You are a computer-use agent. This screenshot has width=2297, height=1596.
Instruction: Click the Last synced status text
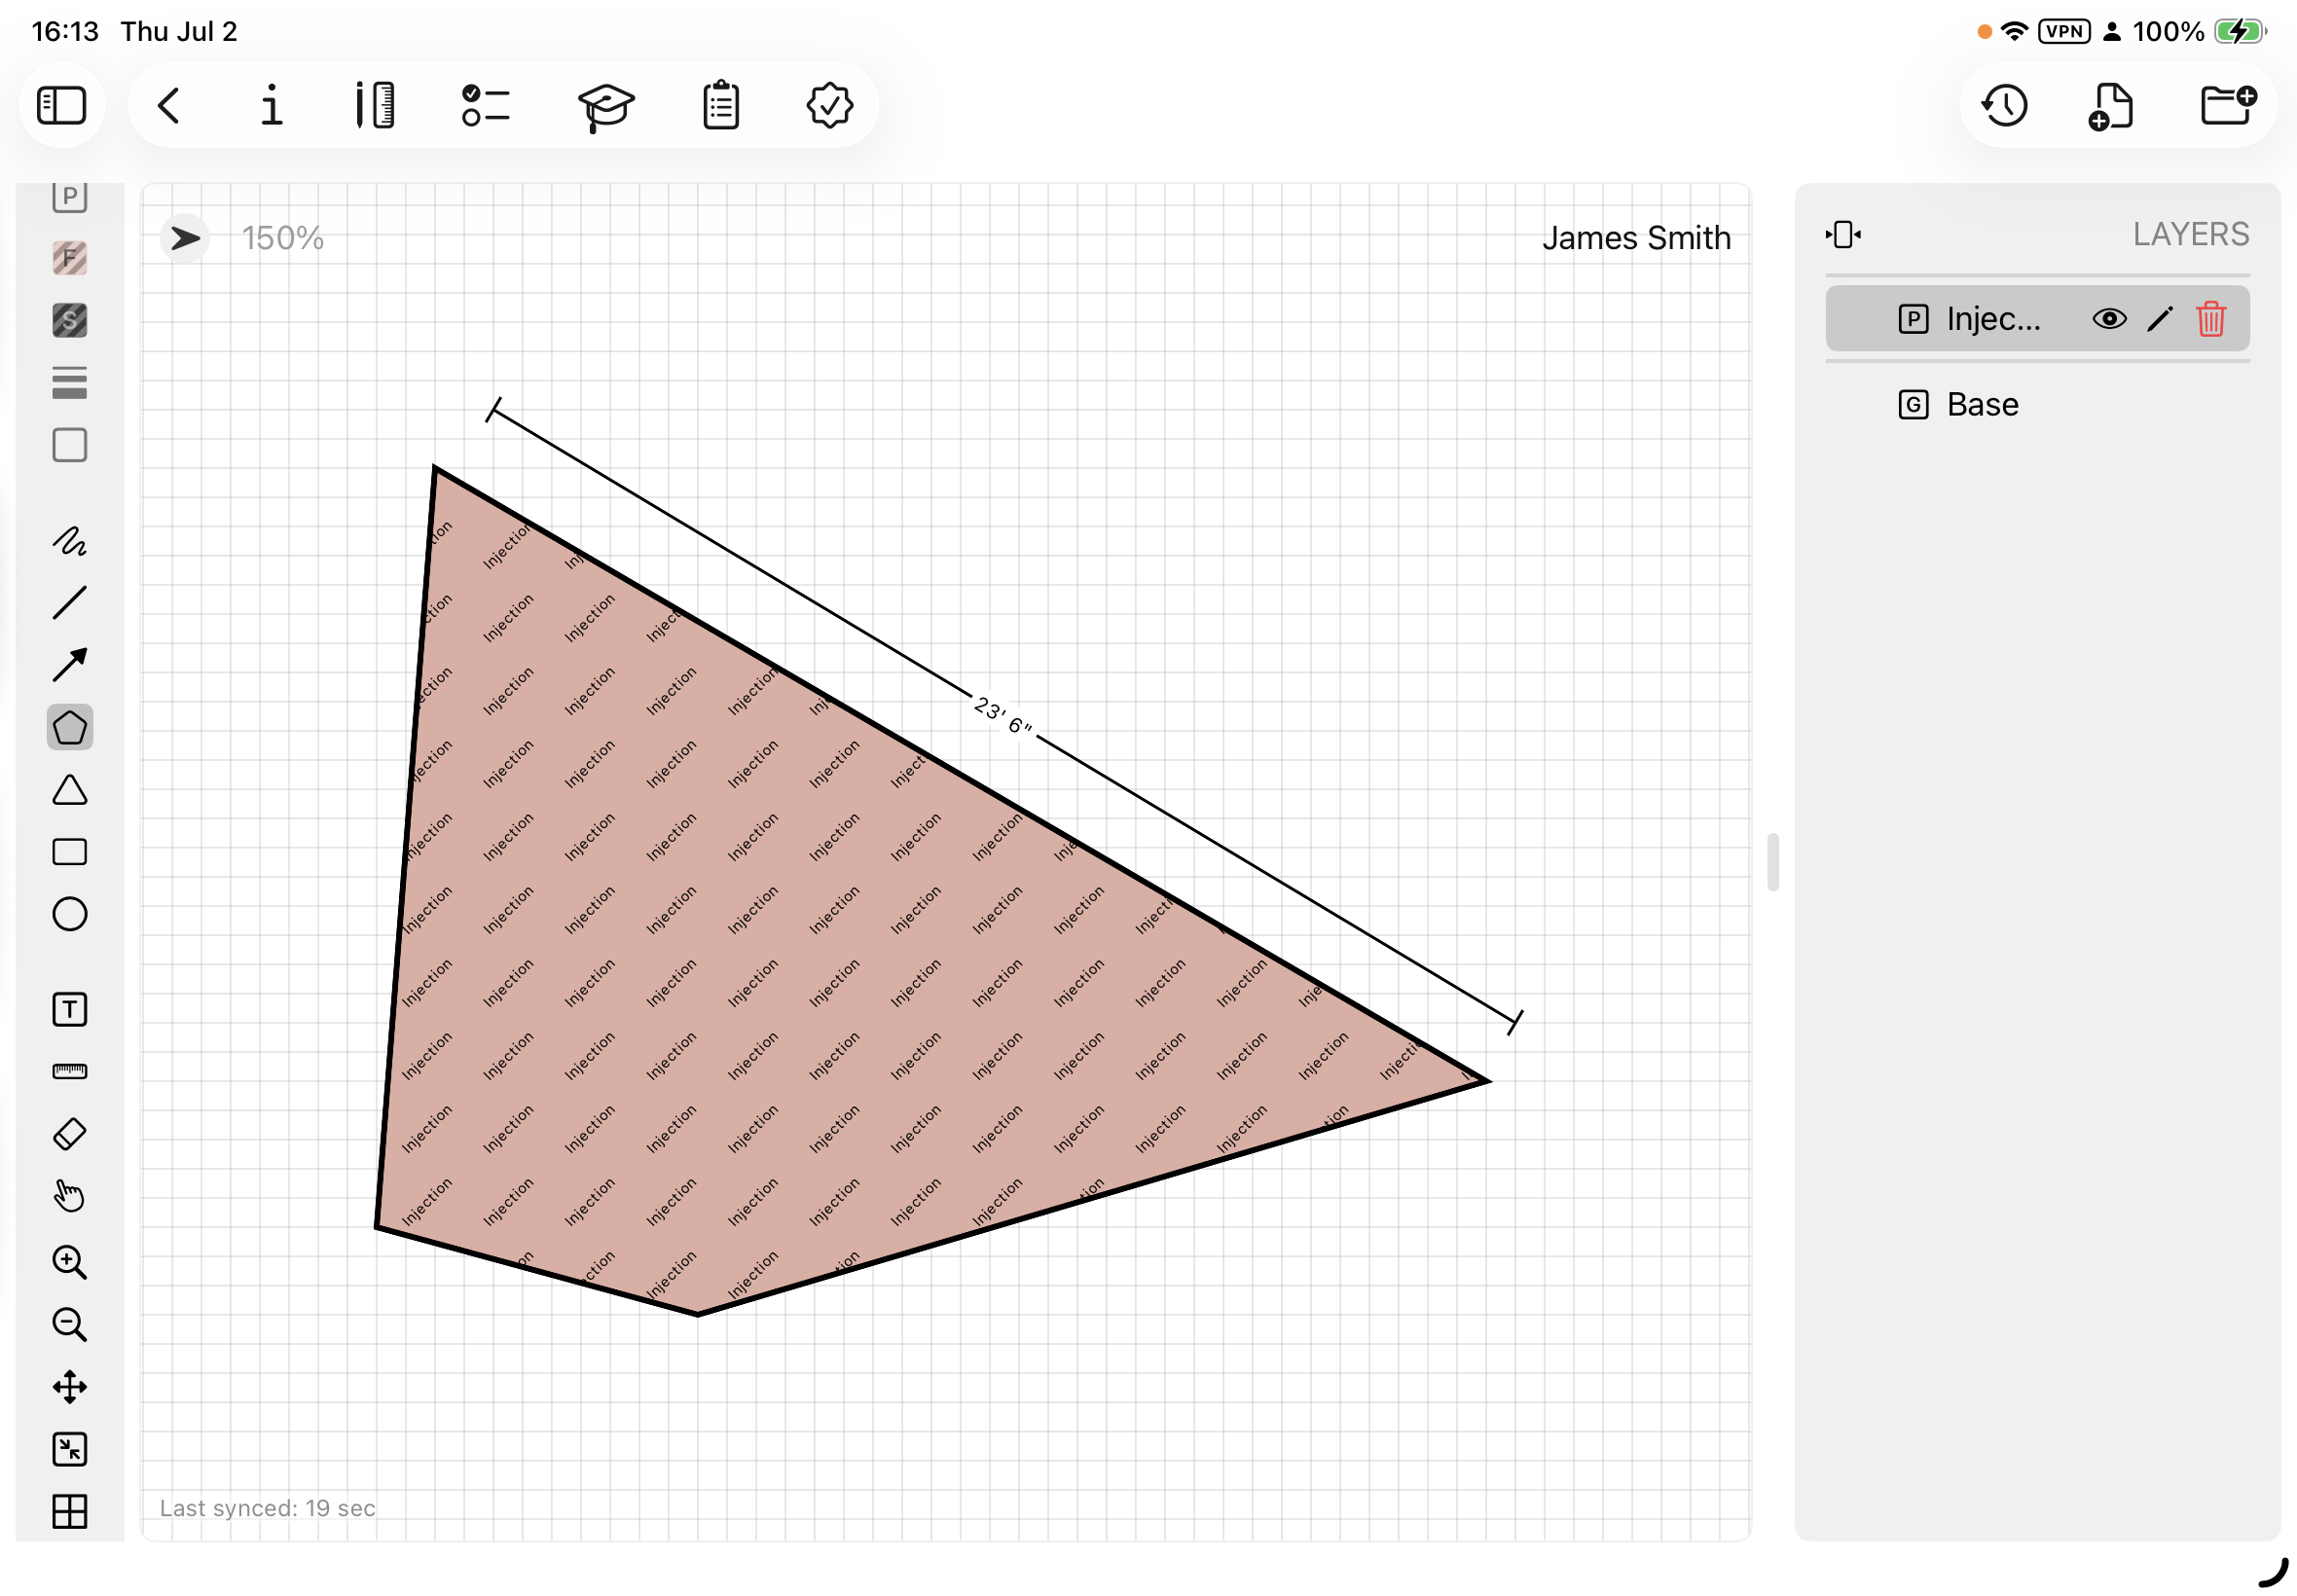(x=267, y=1508)
